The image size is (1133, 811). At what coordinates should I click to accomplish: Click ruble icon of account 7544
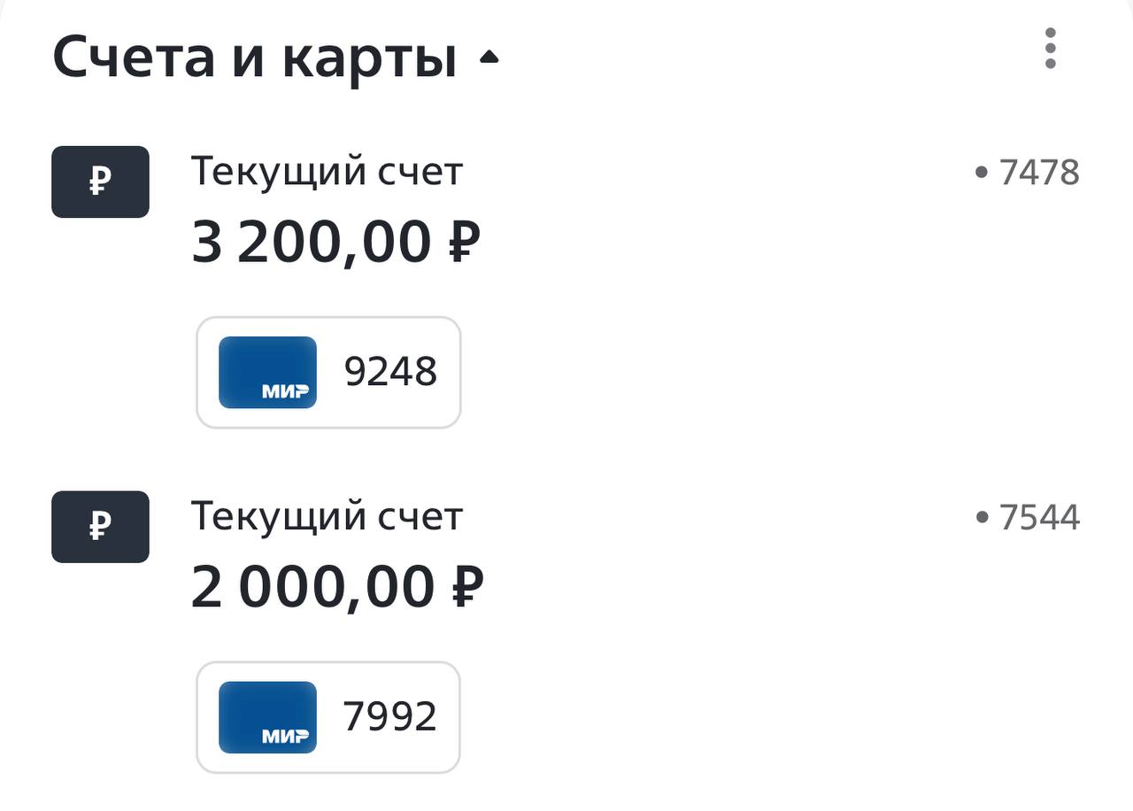[100, 527]
